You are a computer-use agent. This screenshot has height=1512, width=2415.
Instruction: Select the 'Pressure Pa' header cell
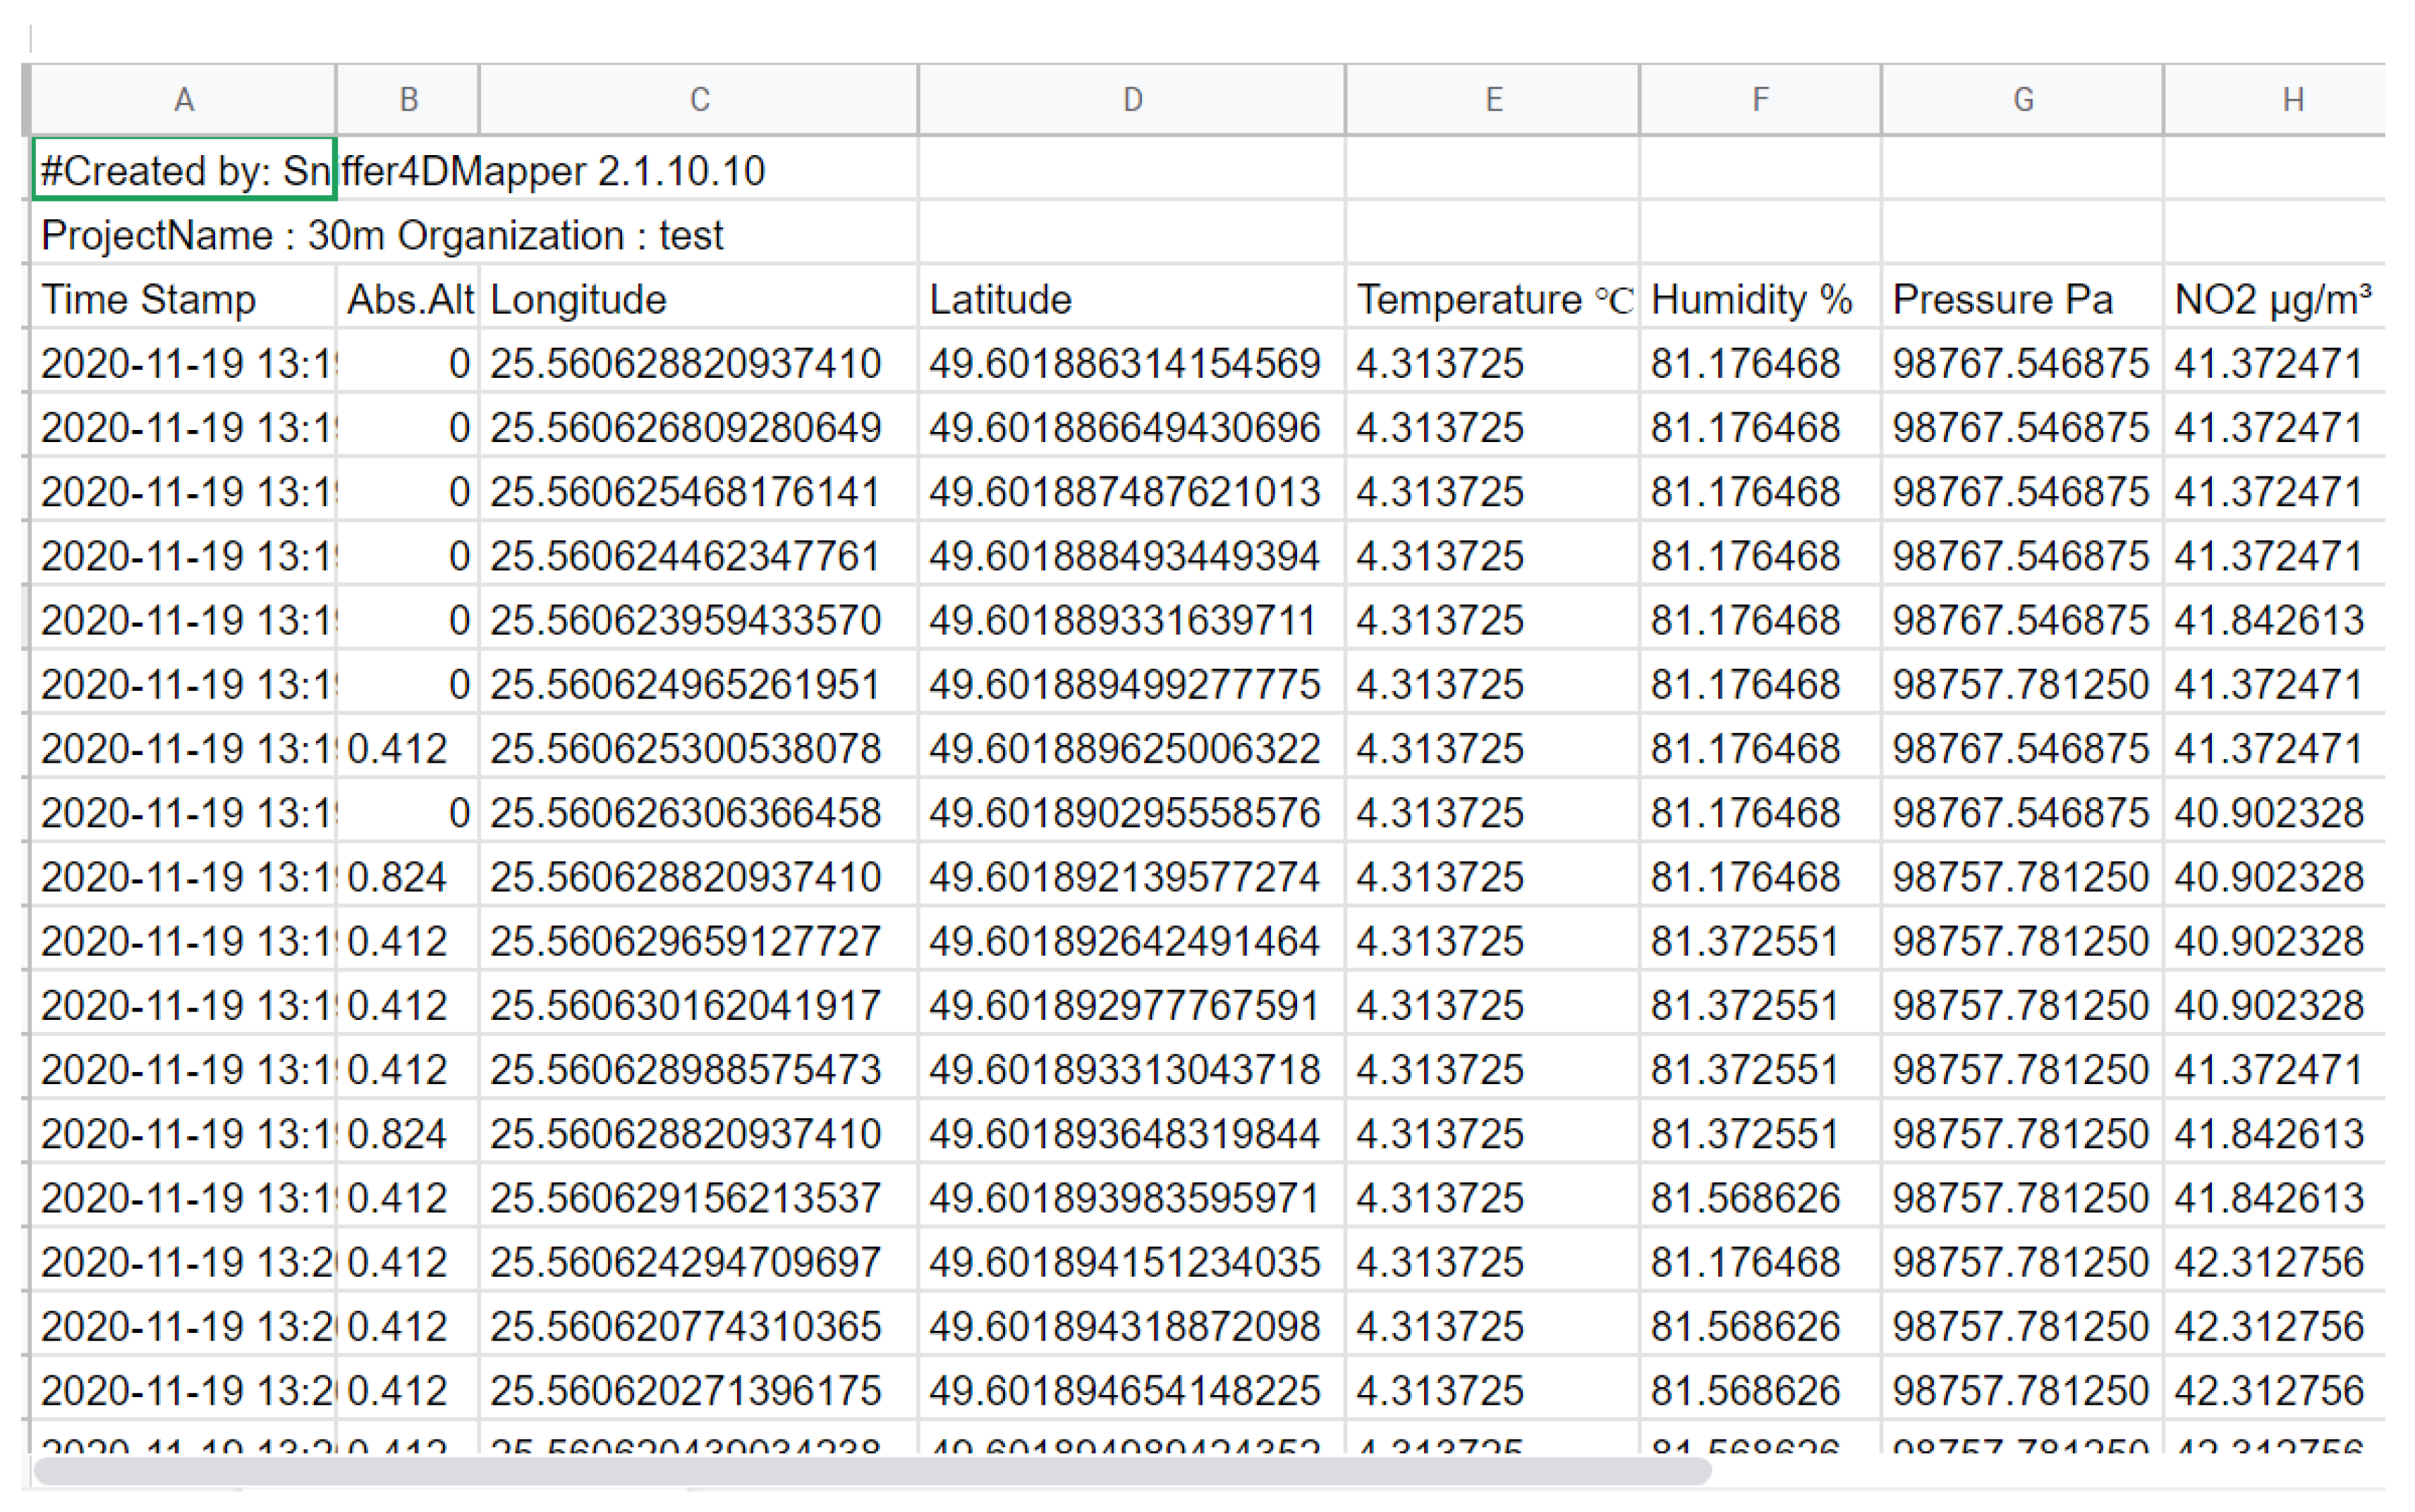click(2022, 299)
